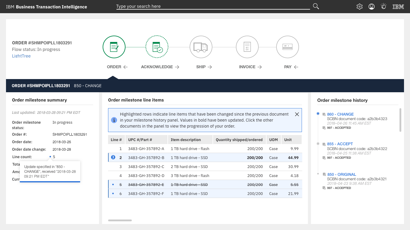Click the blue change dot on line 5

[113, 184]
